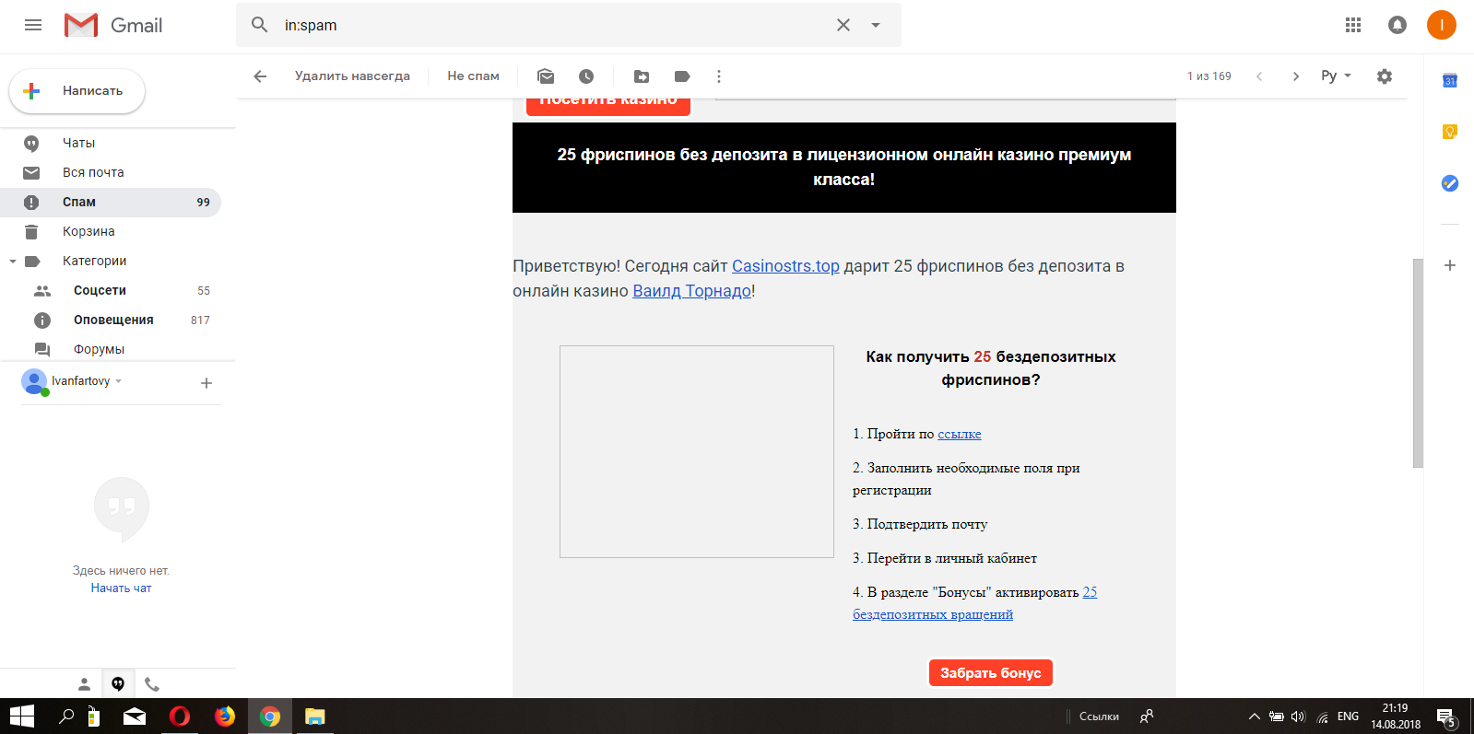This screenshot has height=734, width=1474.
Task: Open the Settings gear
Action: pyautogui.click(x=1384, y=76)
